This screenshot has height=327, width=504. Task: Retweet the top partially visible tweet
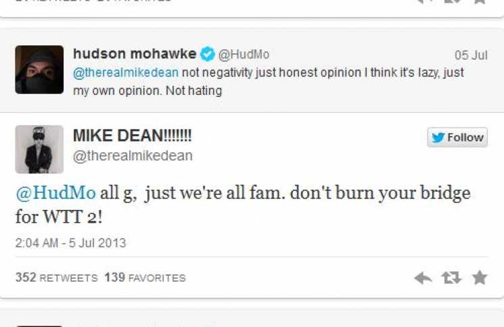tap(453, 1)
